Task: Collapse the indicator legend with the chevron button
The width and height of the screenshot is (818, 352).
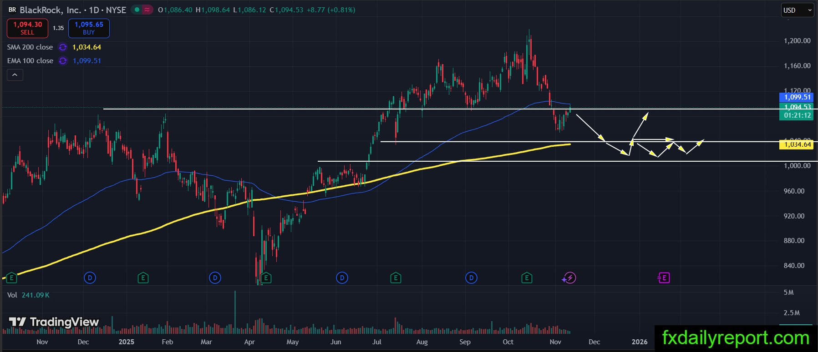Action: 15,75
